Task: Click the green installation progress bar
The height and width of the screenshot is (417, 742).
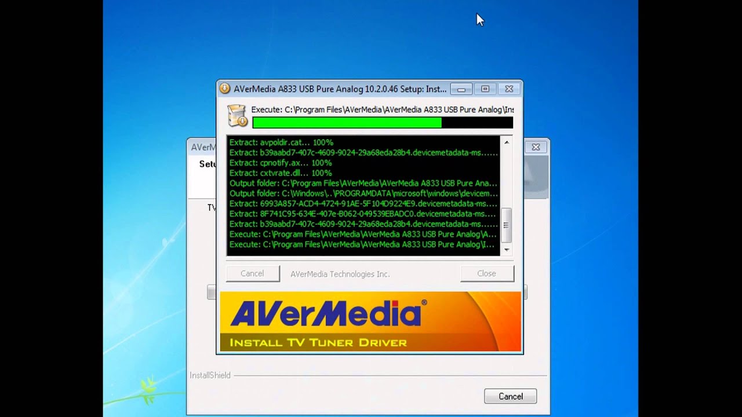Action: [383, 123]
